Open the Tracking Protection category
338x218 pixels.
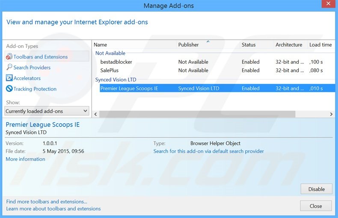(x=35, y=89)
